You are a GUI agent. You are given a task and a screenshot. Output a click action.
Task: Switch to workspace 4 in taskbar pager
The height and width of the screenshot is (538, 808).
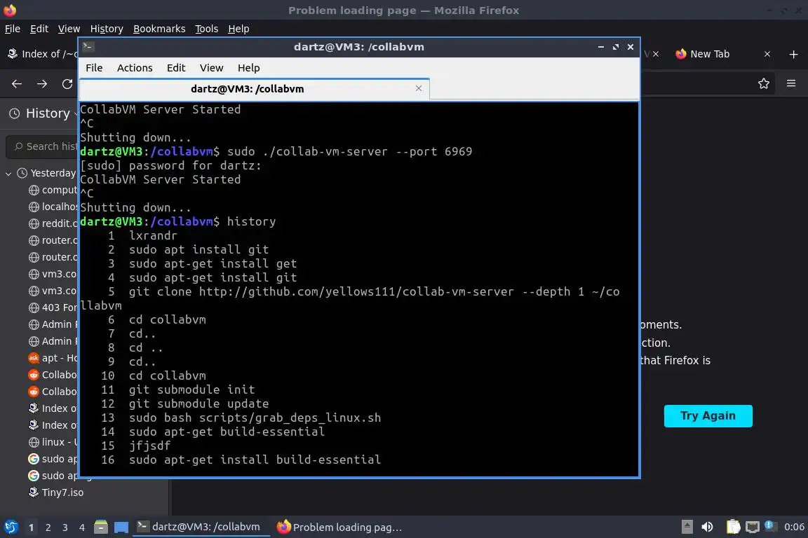[x=81, y=527]
